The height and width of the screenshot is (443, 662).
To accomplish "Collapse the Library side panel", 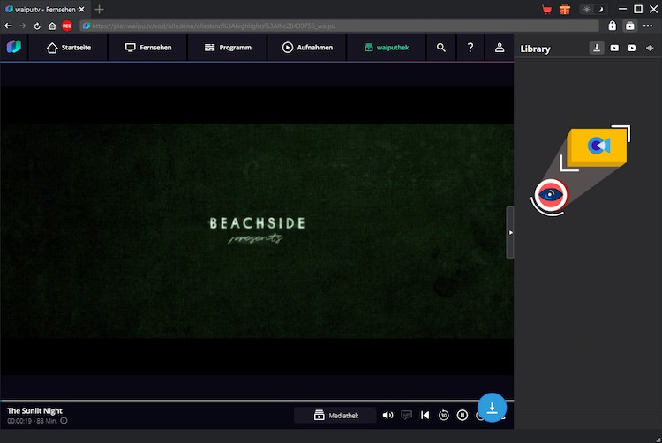I will (x=510, y=232).
